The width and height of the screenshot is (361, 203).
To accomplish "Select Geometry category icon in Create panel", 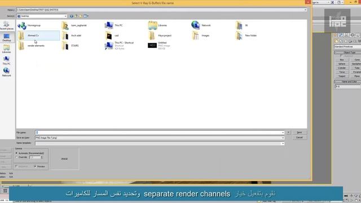I will point(336,41).
